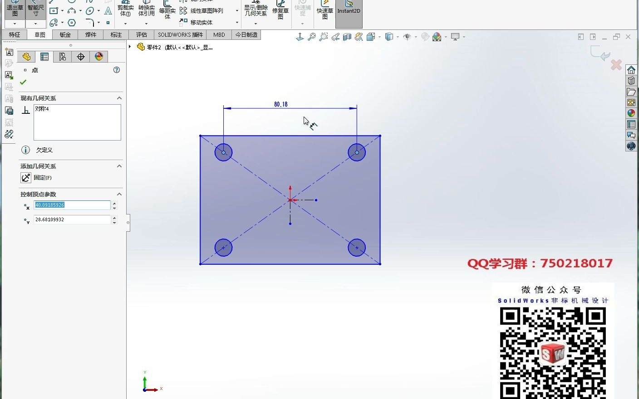The width and height of the screenshot is (639, 399).
Task: Toggle the Hide/Show Items eye icon
Action: tap(408, 37)
